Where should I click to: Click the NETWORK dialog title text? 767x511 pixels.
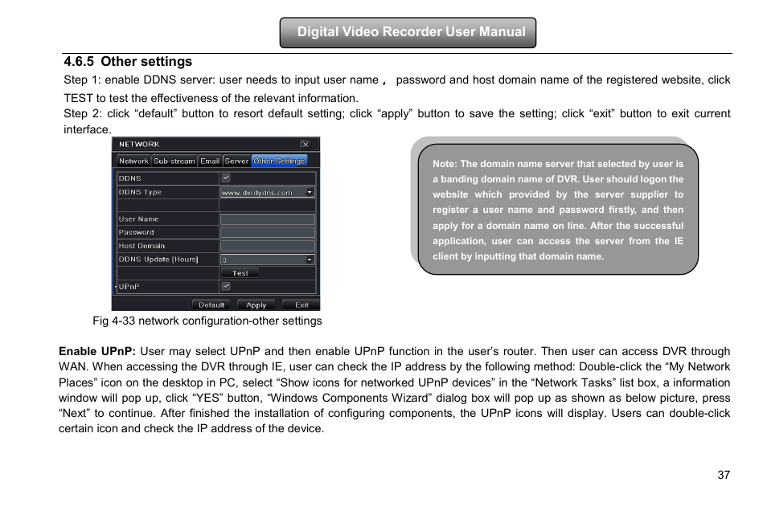click(x=139, y=145)
